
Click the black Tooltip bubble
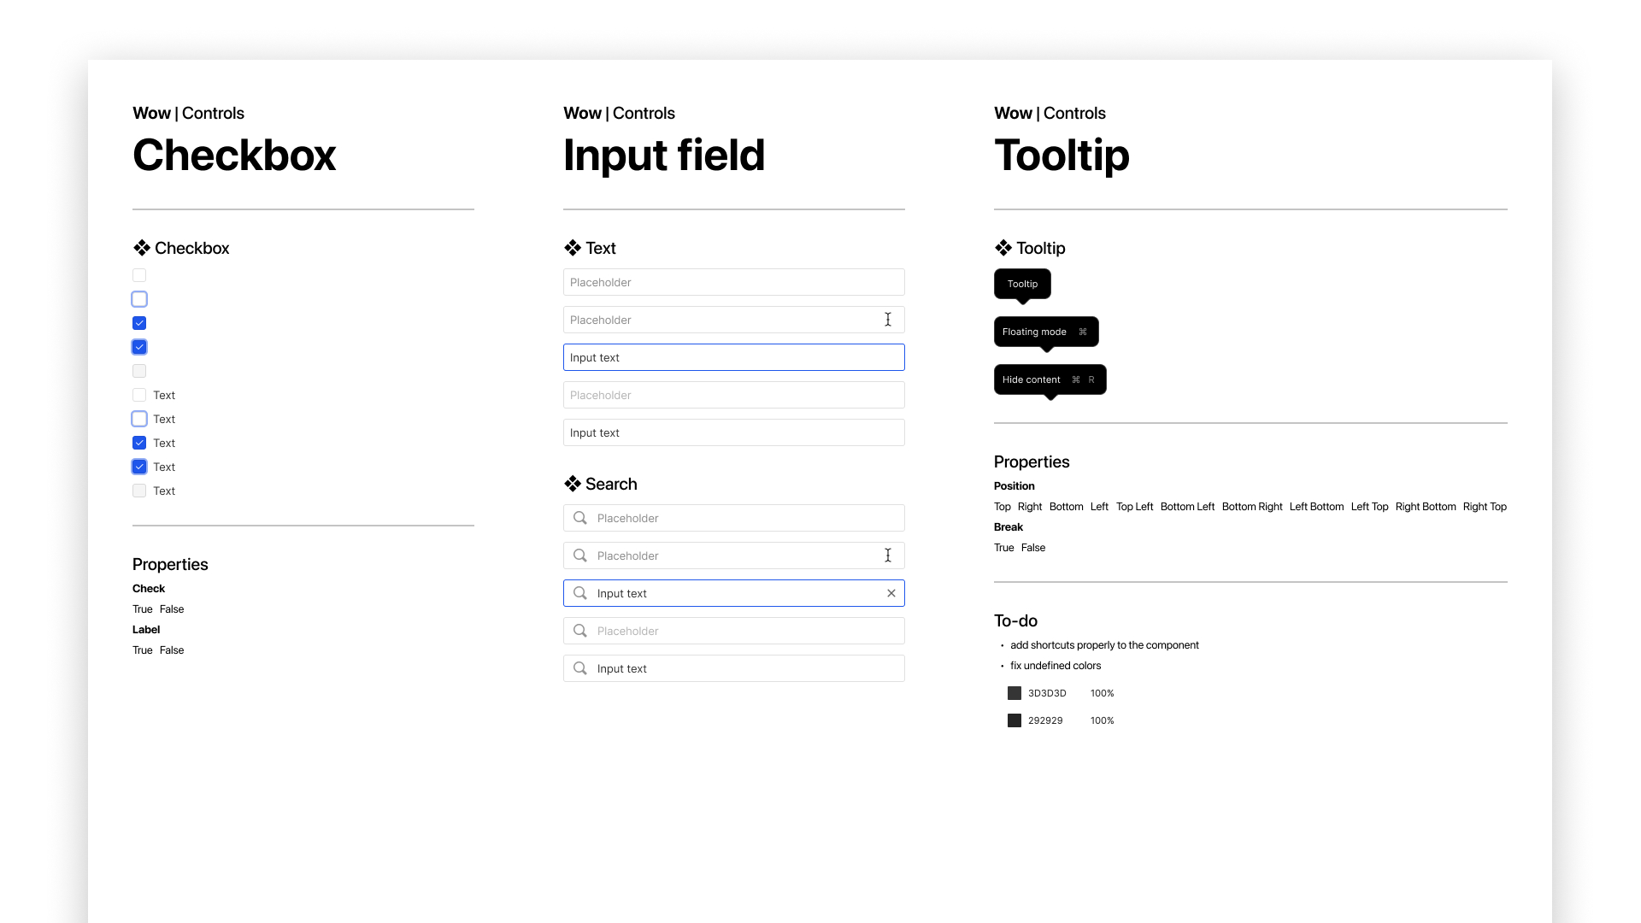[1022, 284]
